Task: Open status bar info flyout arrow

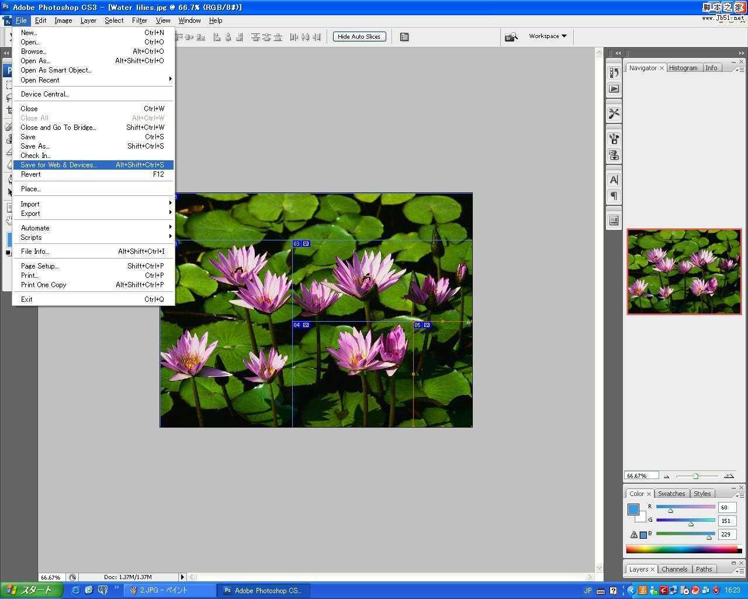Action: (x=182, y=577)
